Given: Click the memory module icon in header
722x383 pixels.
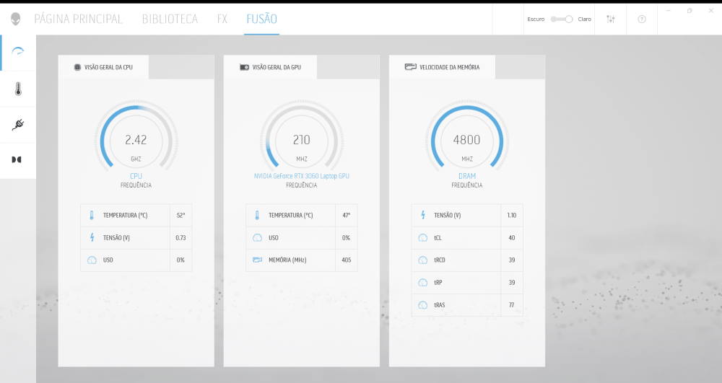Looking at the screenshot, I should click(x=410, y=67).
